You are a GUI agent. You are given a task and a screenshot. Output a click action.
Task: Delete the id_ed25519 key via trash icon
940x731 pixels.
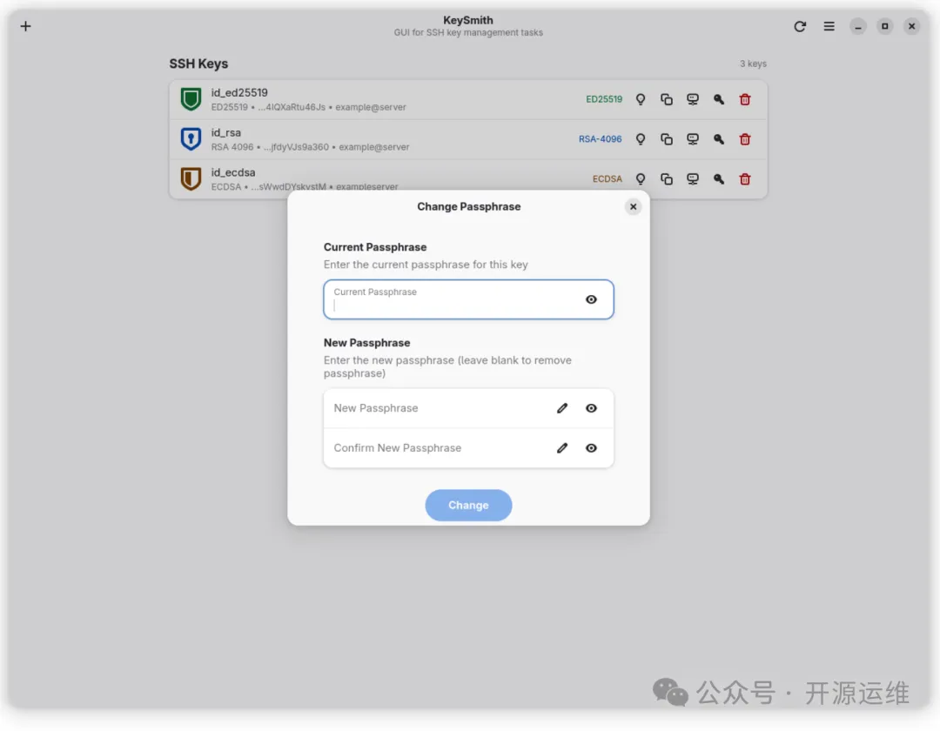point(745,99)
